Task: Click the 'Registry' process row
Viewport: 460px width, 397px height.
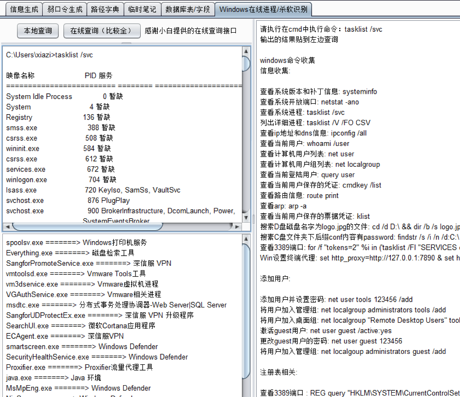Action: coord(58,117)
